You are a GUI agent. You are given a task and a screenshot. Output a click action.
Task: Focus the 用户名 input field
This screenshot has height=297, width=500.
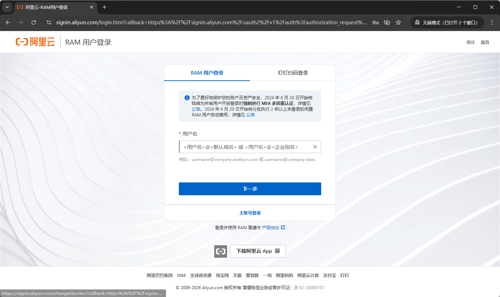click(245, 147)
